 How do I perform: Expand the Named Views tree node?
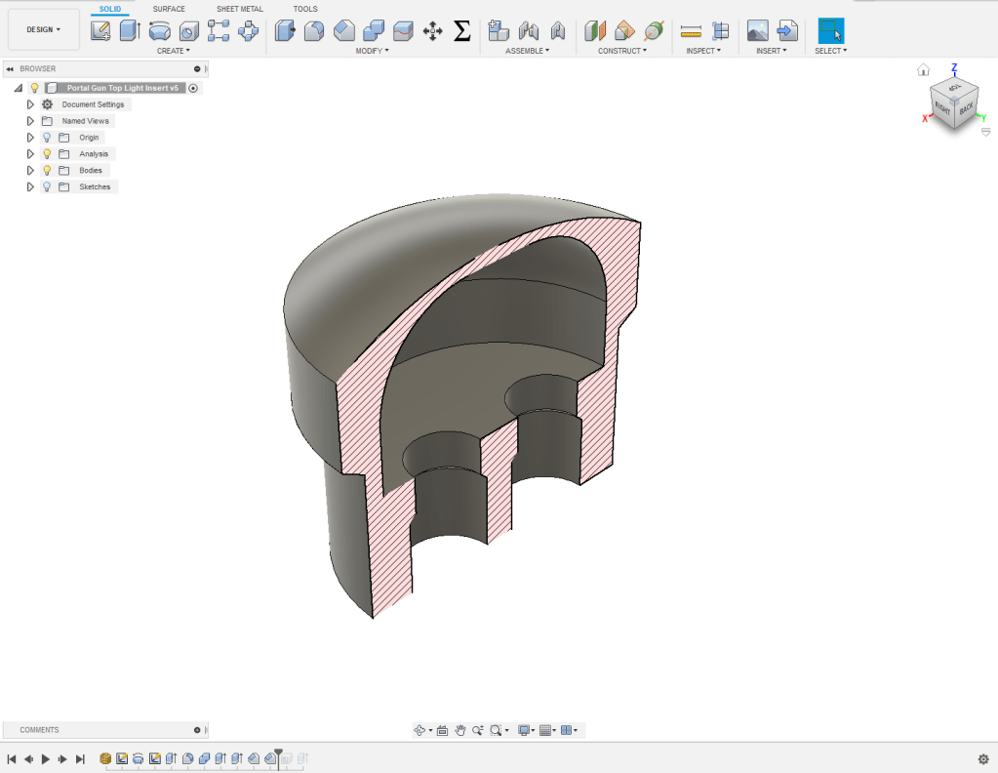pyautogui.click(x=30, y=121)
